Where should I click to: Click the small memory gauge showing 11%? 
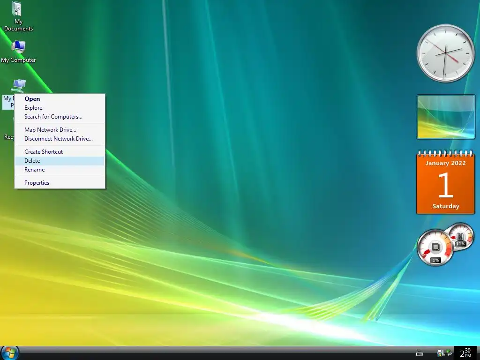pyautogui.click(x=460, y=236)
